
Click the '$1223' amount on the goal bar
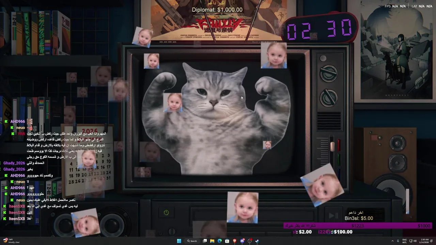[x=358, y=226]
